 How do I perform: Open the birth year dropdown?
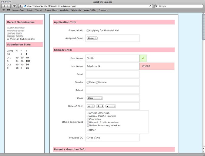click(110, 106)
